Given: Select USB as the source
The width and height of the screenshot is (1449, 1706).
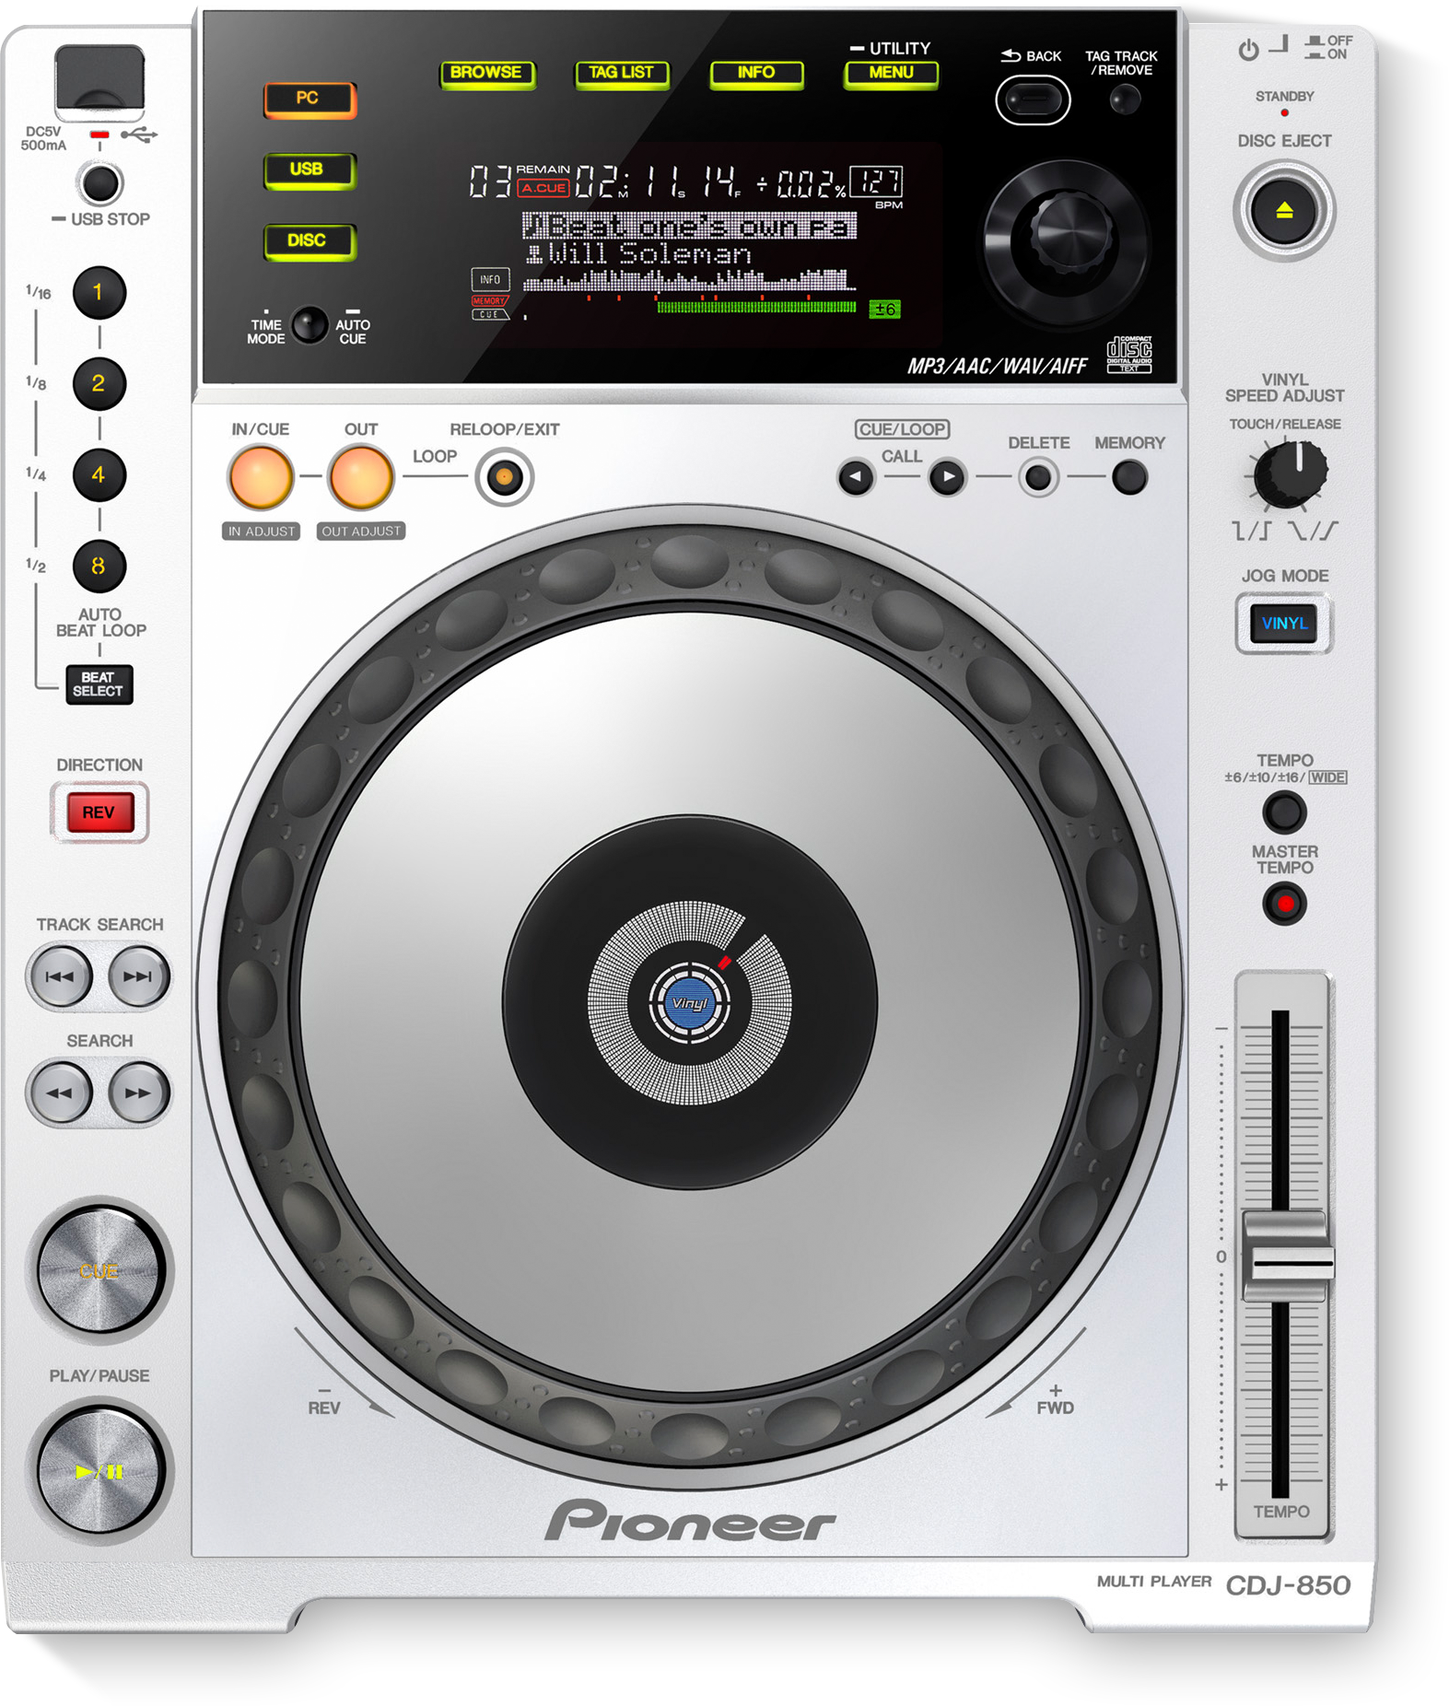Looking at the screenshot, I should point(308,169).
